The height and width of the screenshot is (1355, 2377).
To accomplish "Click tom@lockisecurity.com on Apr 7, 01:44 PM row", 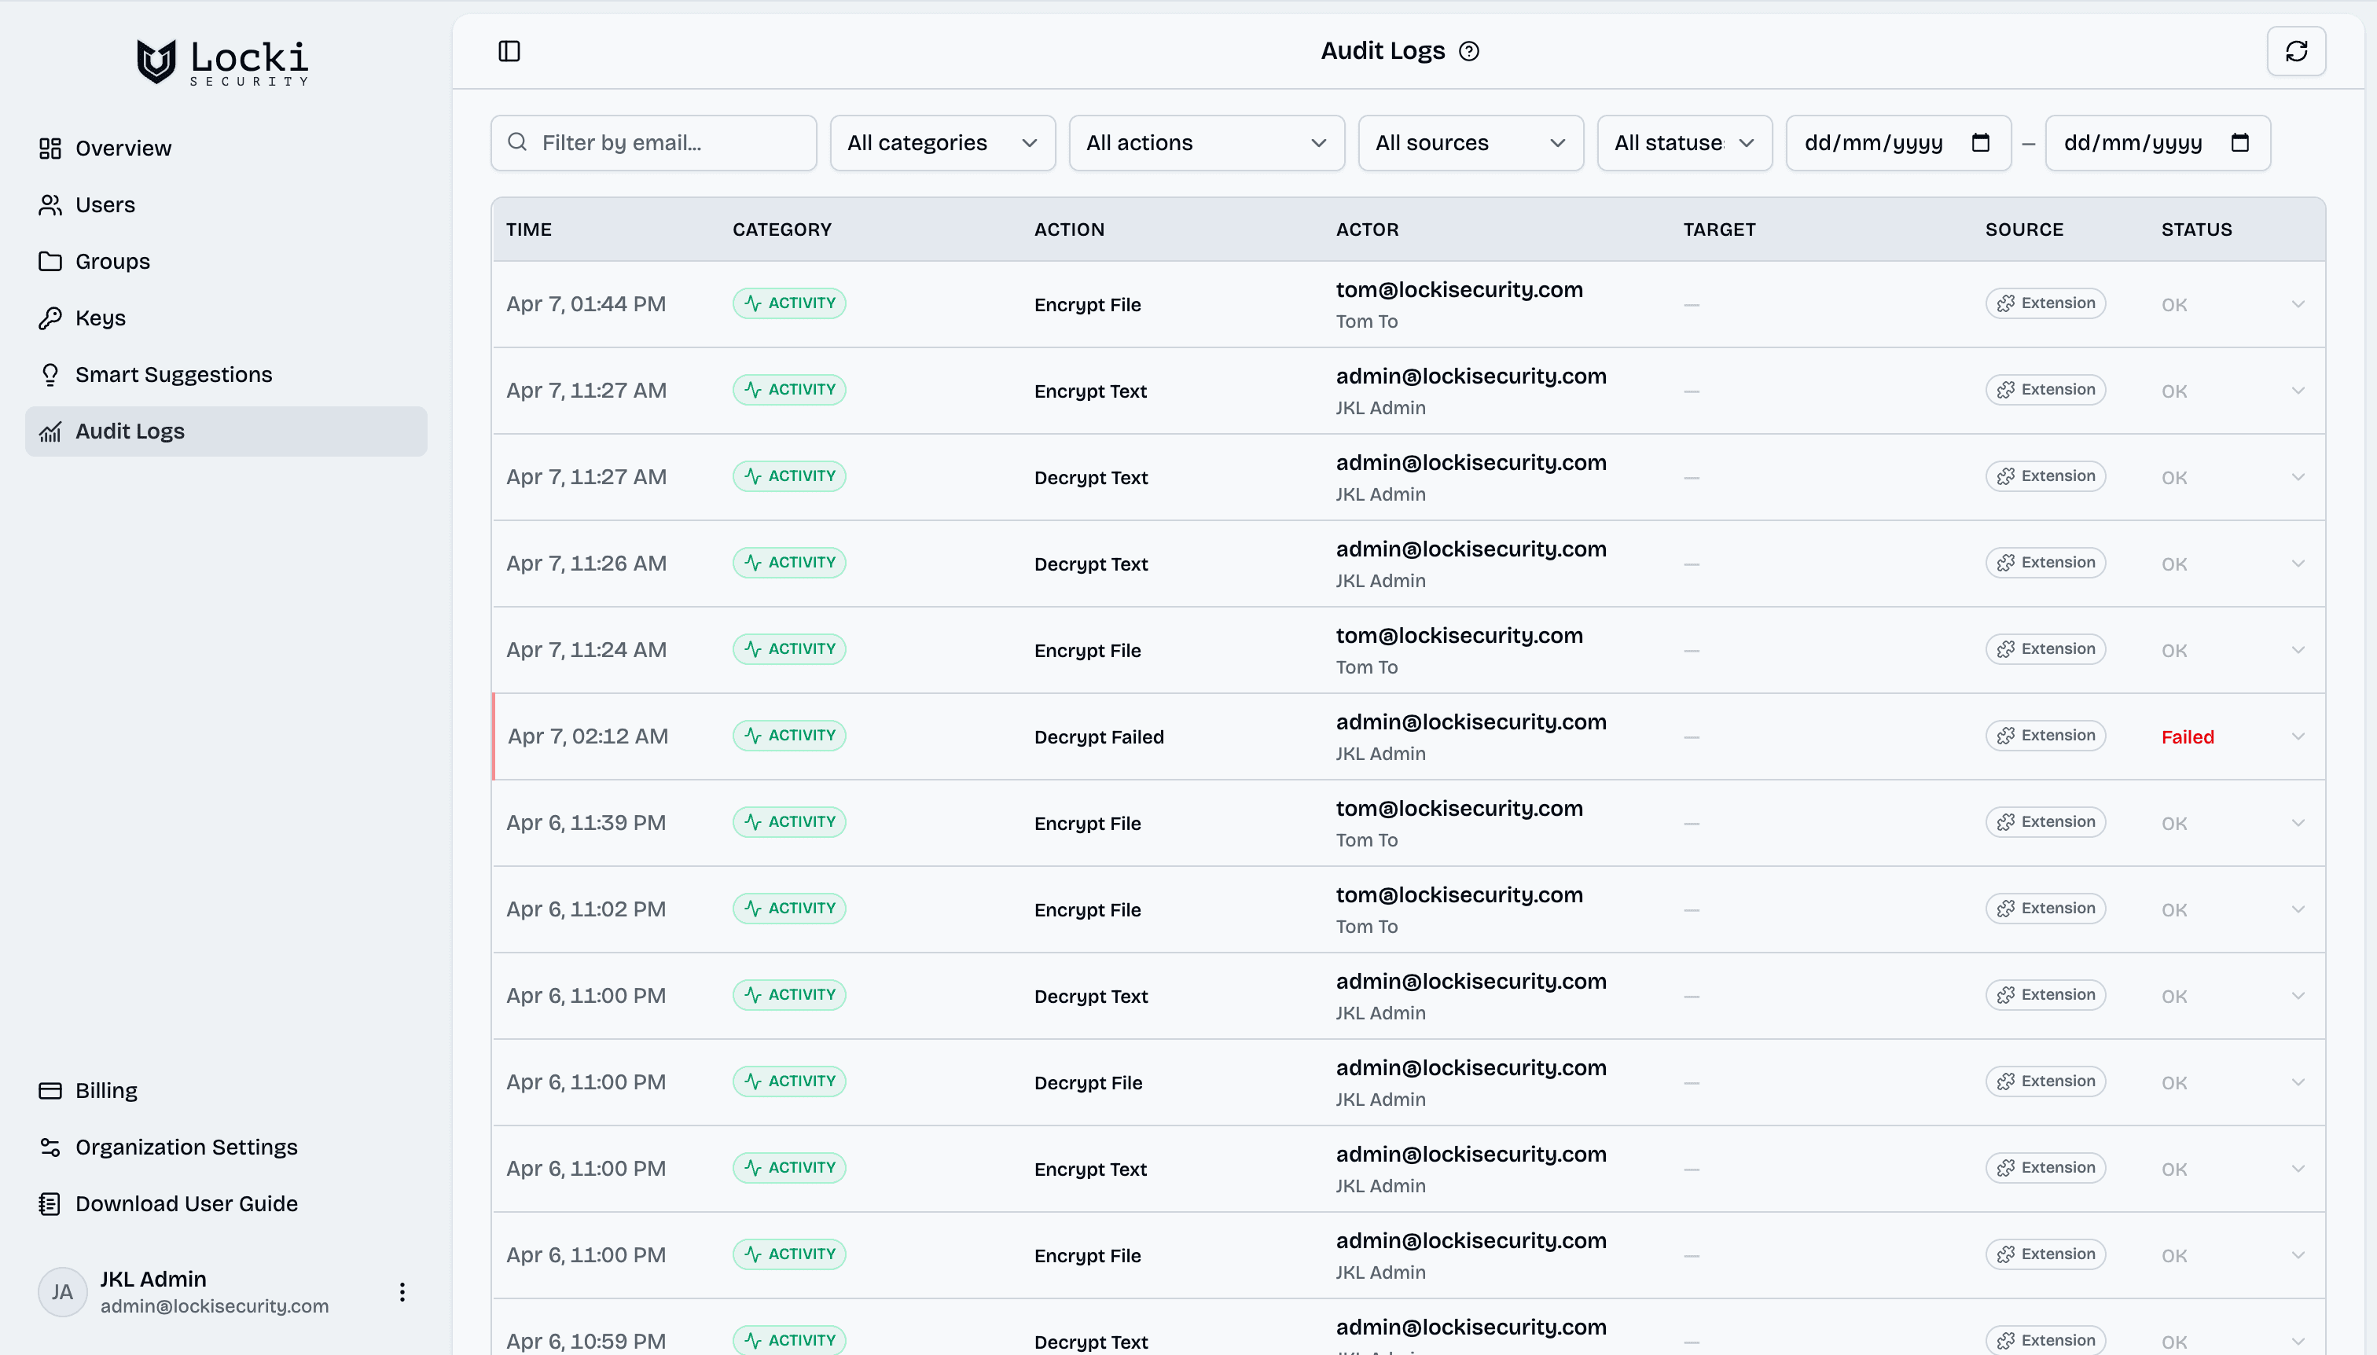I will (x=1460, y=289).
